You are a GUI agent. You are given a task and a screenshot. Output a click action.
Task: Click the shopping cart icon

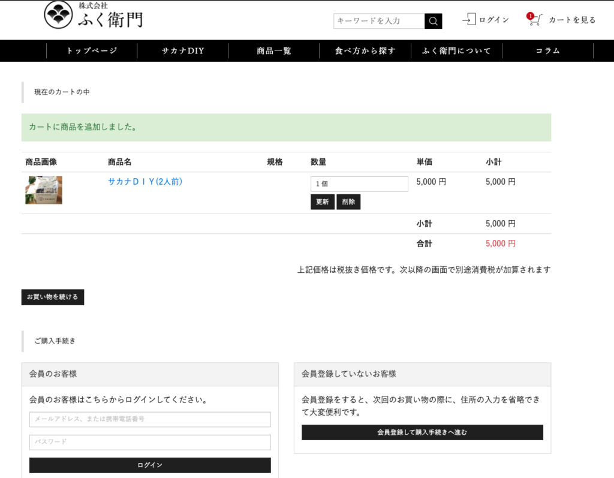pyautogui.click(x=535, y=20)
